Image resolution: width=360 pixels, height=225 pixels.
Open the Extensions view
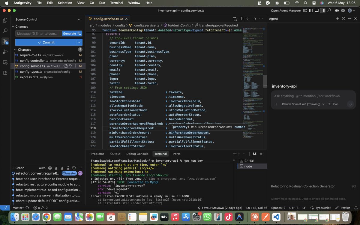[5, 73]
